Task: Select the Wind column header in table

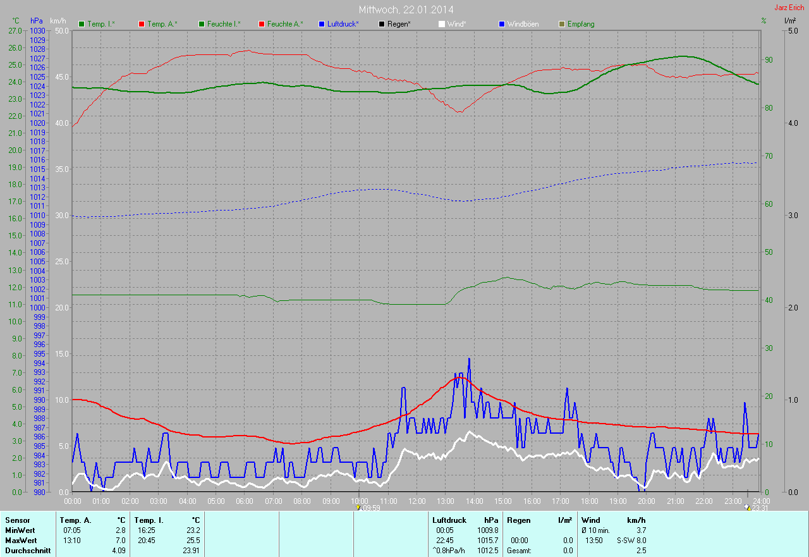Action: (590, 520)
